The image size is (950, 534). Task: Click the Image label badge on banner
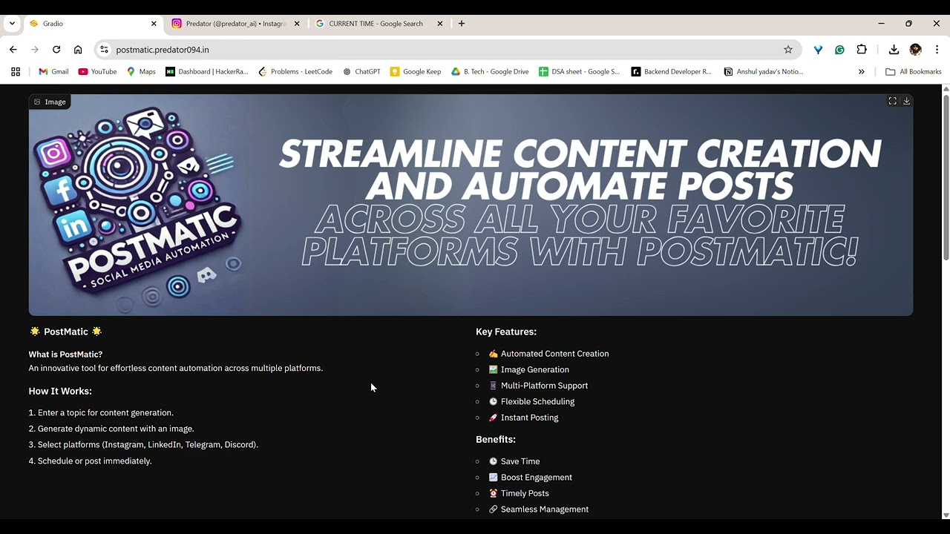(x=50, y=102)
